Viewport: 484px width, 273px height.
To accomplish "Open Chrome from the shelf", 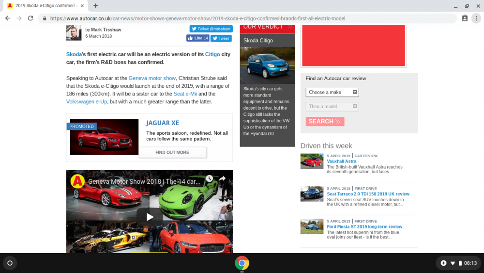I will [242, 263].
